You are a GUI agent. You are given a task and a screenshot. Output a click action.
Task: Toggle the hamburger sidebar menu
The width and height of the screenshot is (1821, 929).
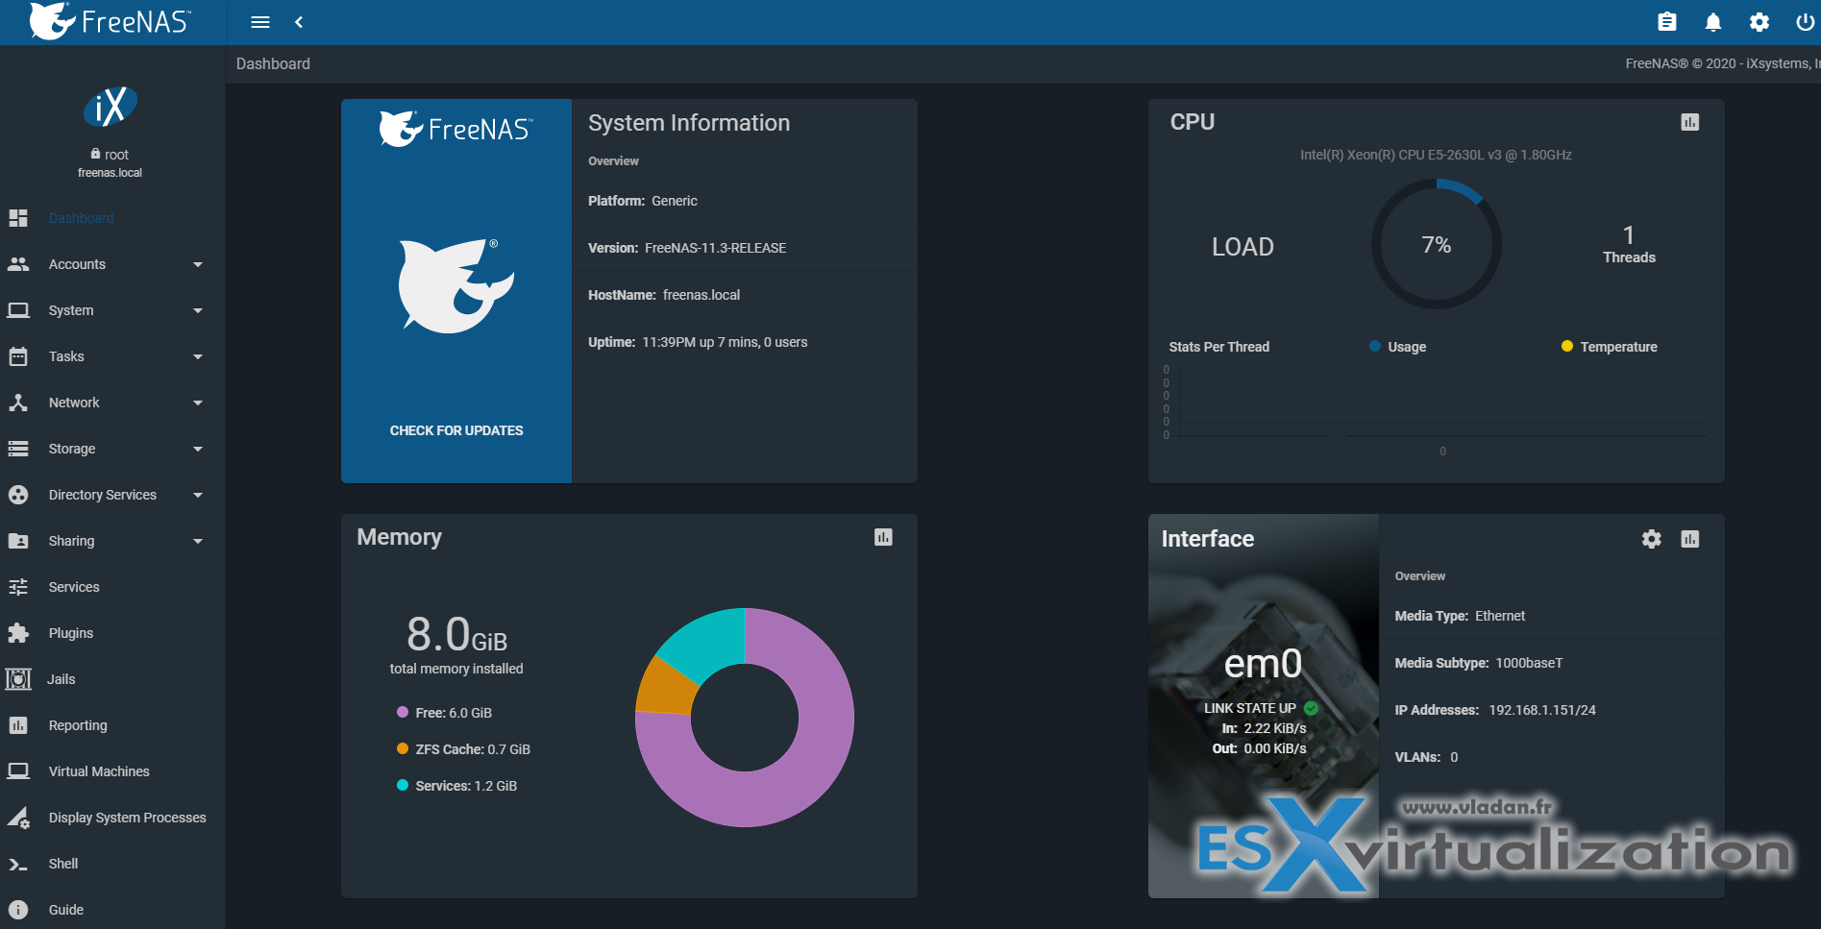[x=260, y=22]
